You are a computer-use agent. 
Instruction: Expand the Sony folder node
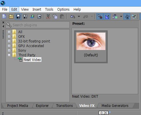pos(9,50)
